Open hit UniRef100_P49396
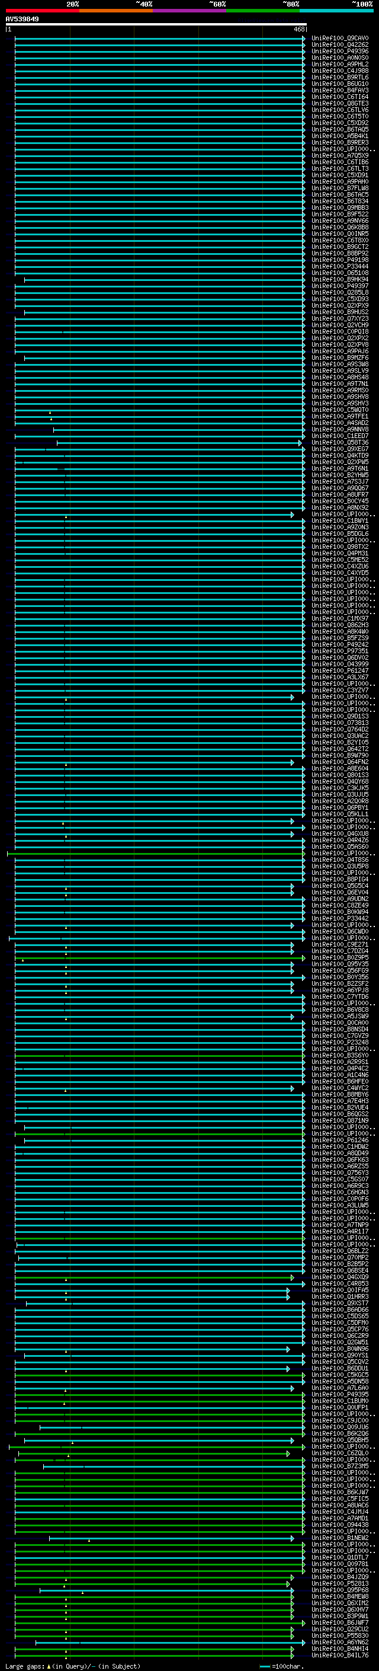 coord(340,51)
